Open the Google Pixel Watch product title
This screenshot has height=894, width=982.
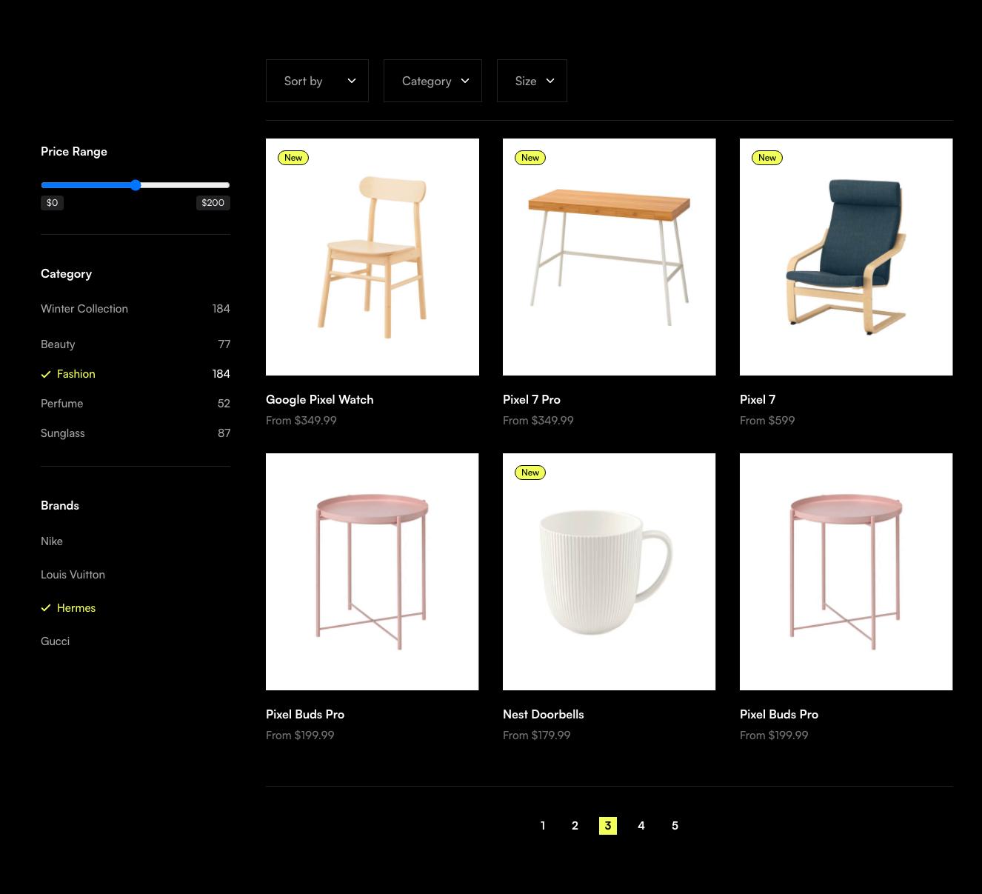[x=319, y=400]
